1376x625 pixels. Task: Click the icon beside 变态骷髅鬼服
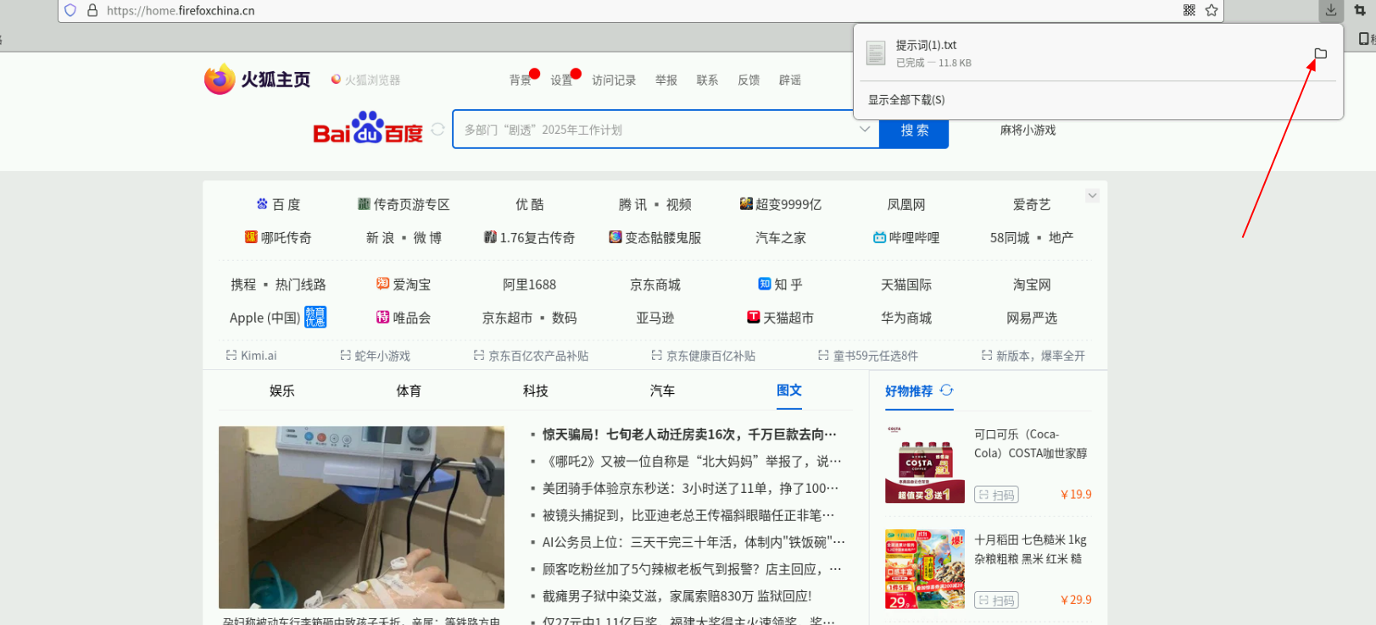click(x=616, y=237)
